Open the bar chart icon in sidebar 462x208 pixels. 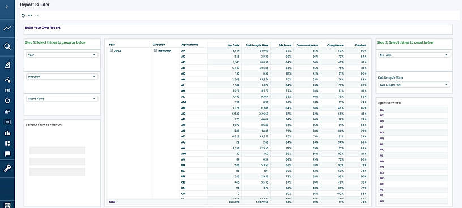7,133
